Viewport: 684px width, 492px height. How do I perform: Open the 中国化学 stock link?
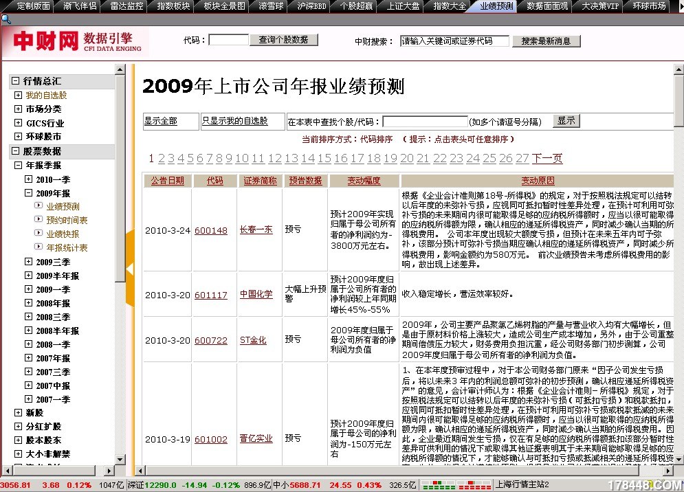click(256, 294)
